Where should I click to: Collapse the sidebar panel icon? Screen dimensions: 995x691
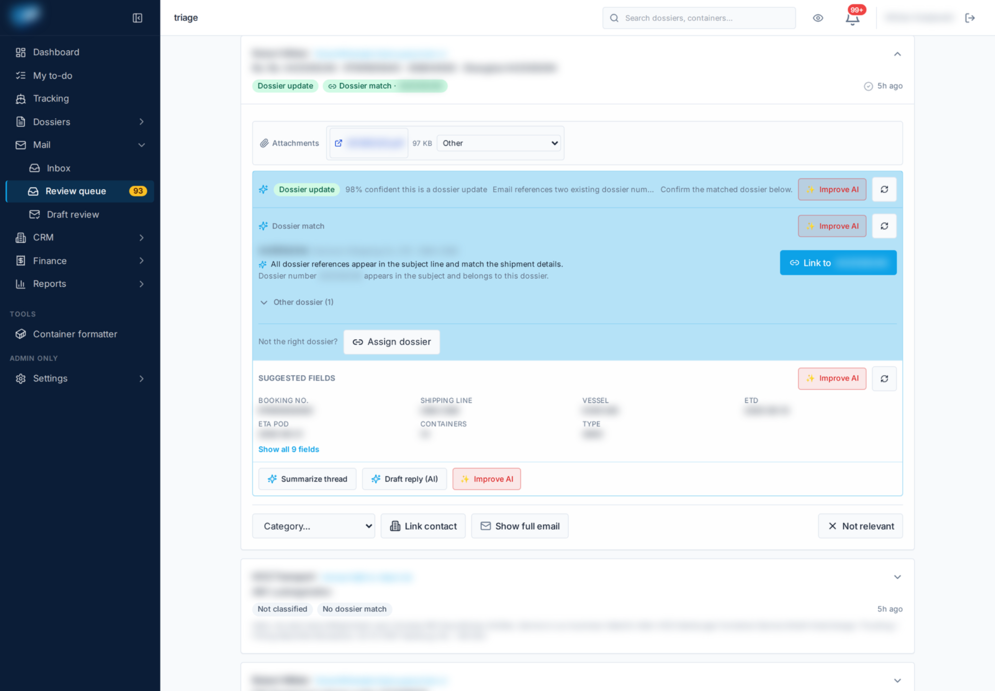pos(137,18)
